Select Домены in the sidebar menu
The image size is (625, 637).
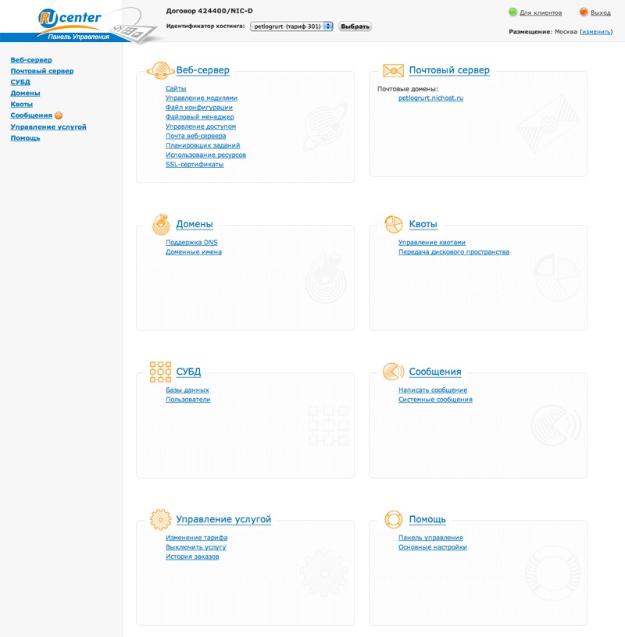tap(25, 93)
